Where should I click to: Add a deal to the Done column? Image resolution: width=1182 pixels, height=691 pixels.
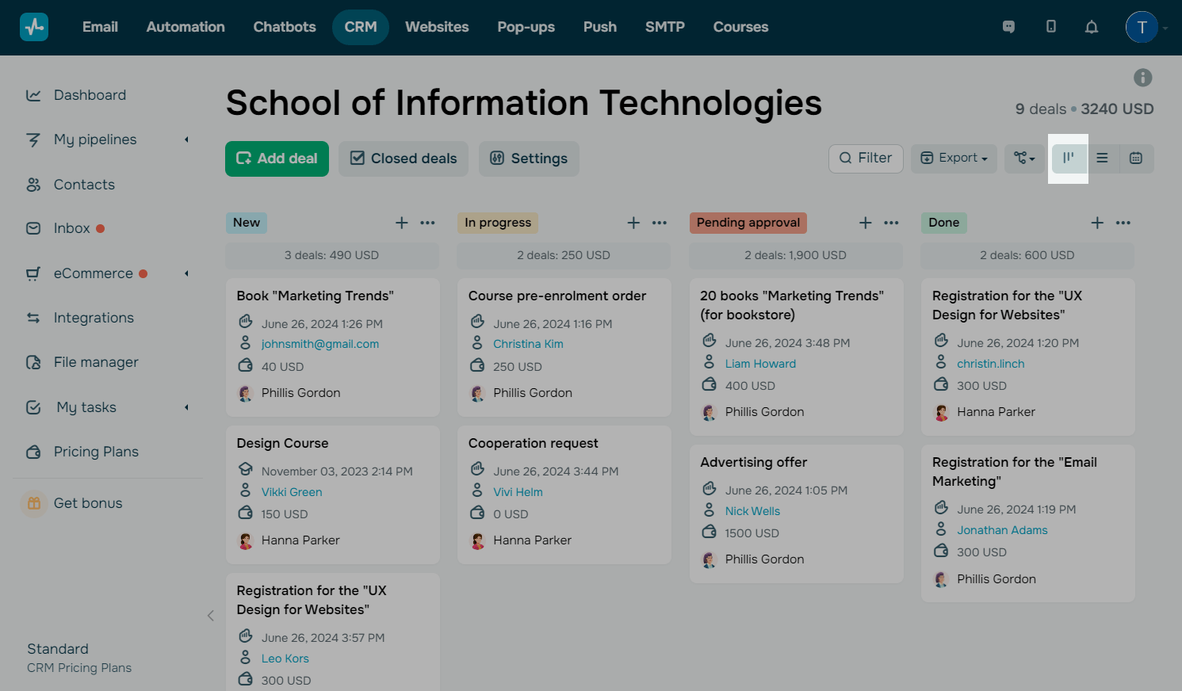coord(1097,223)
